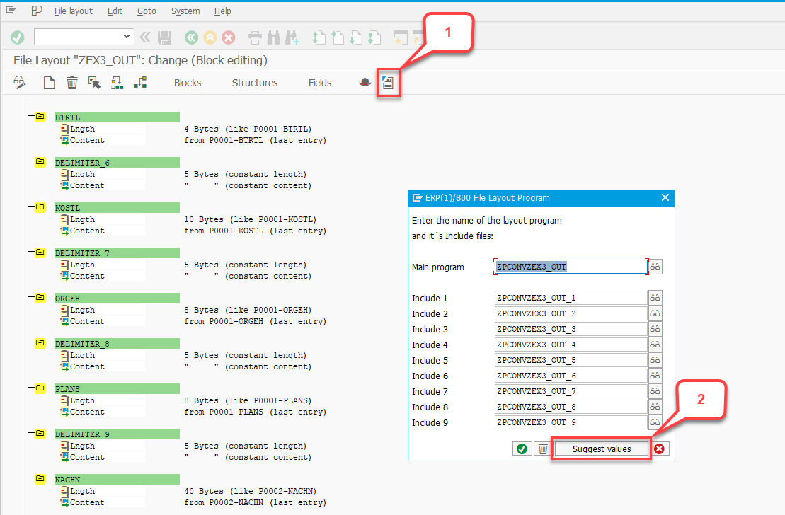The height and width of the screenshot is (515, 785).
Task: Collapse the DELIMITER_7 folder node
Action: 40,253
